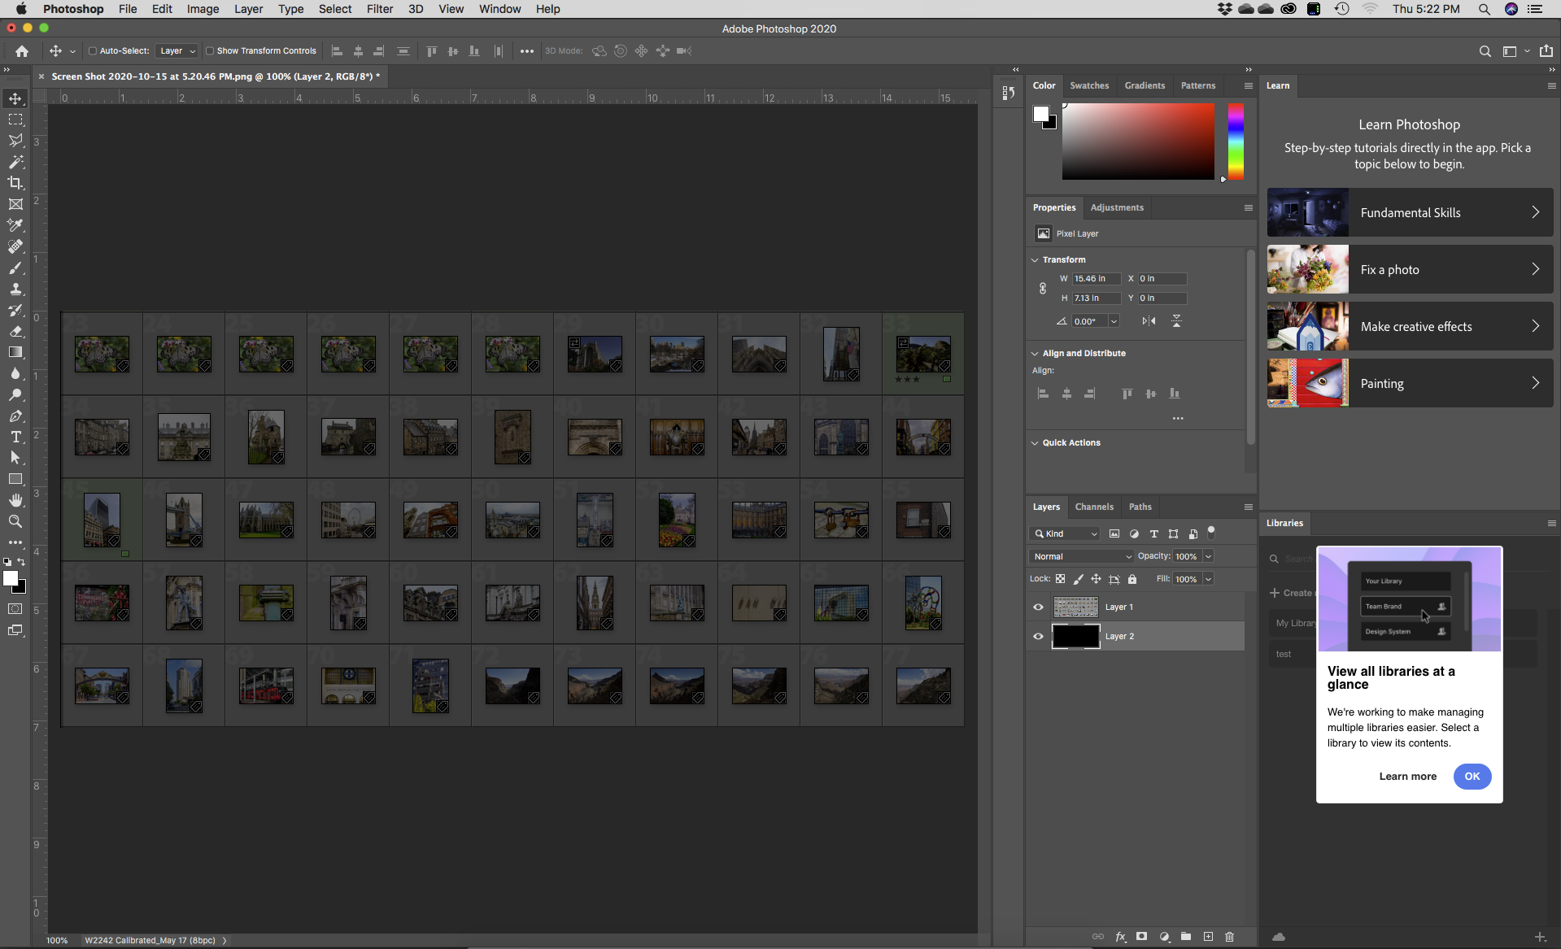Viewport: 1561px width, 949px height.
Task: Select the Move tool
Action: tap(15, 98)
